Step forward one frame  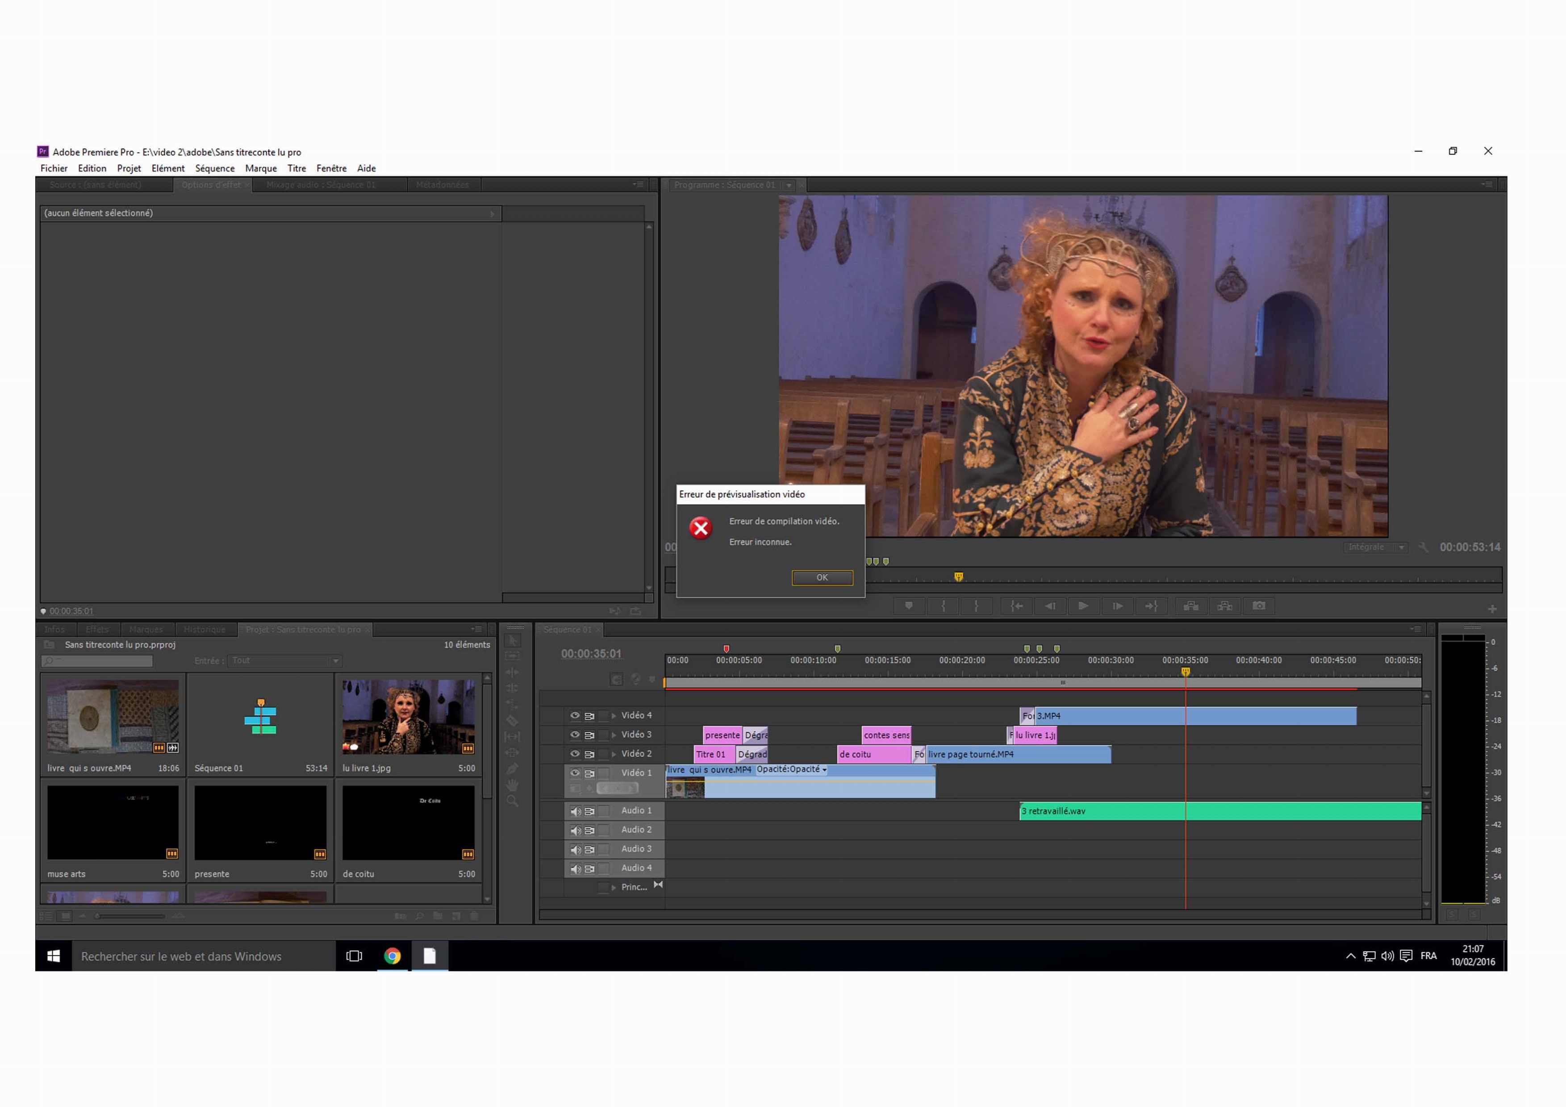(1117, 606)
